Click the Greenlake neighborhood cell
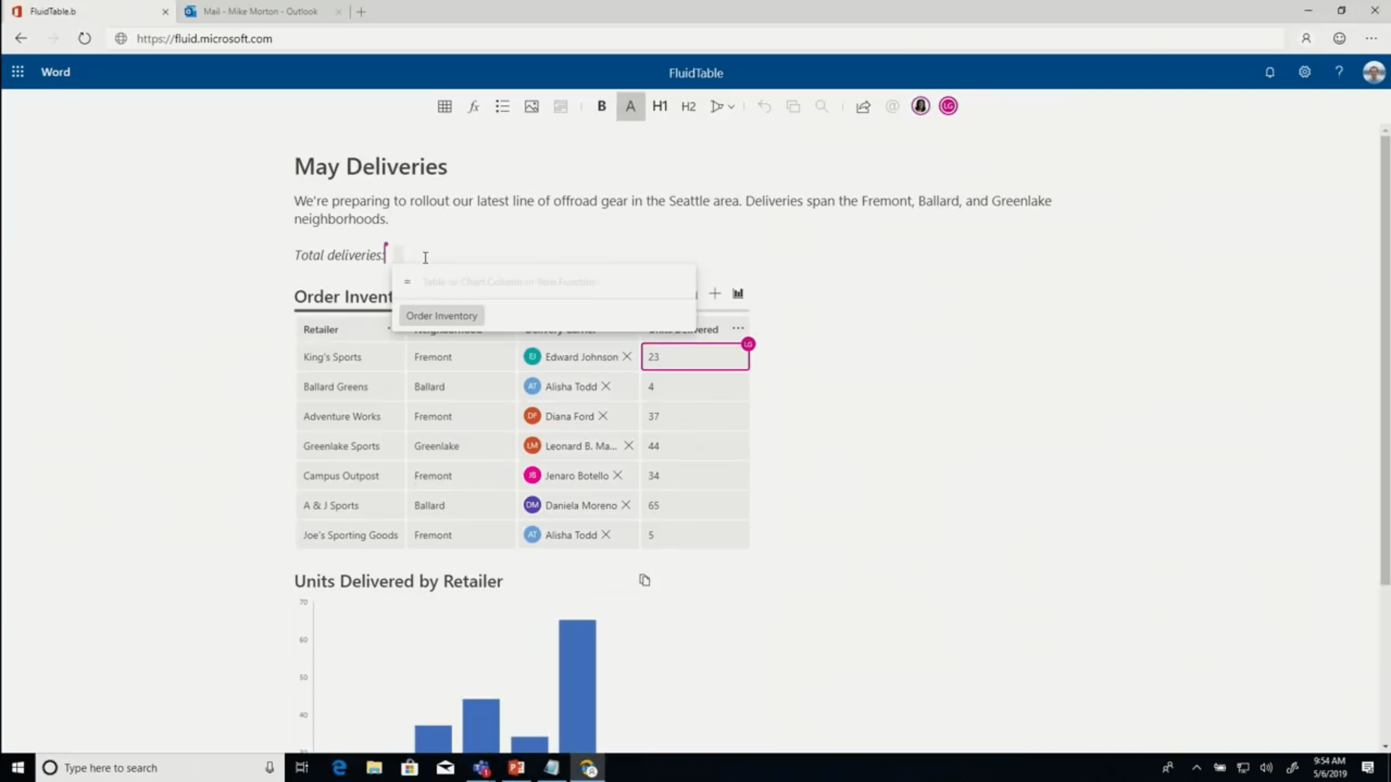 [x=461, y=446]
